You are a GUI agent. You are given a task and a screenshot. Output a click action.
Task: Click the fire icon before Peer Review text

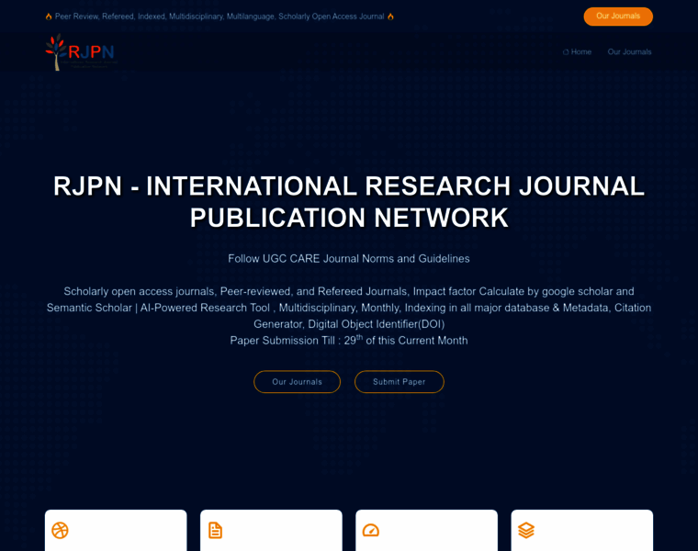tap(49, 17)
